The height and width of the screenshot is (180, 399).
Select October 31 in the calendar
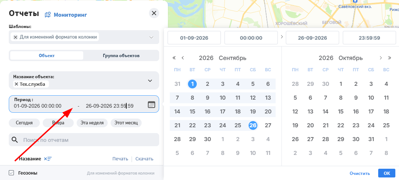tap(371, 139)
